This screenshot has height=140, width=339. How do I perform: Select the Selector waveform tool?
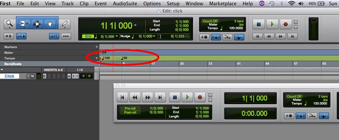37,24
